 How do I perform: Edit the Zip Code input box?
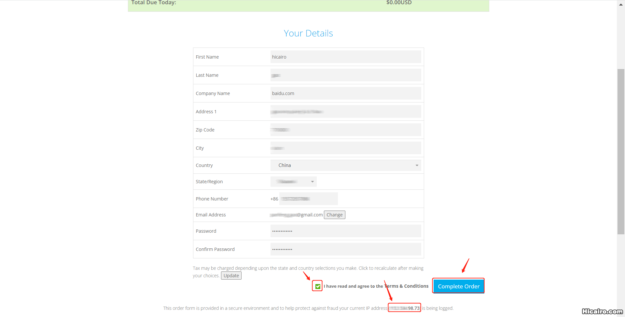345,130
